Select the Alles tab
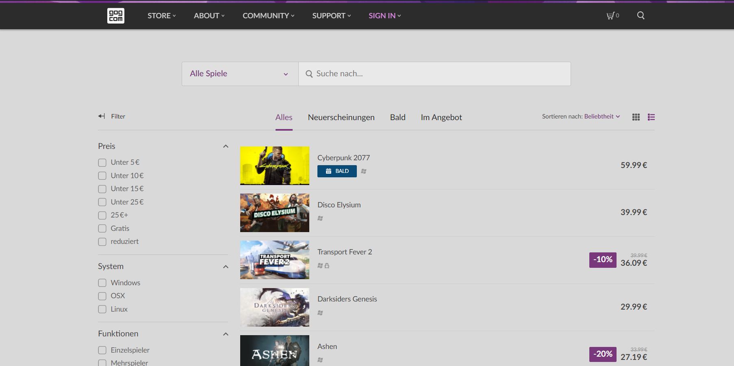This screenshot has width=734, height=366. pyautogui.click(x=284, y=117)
